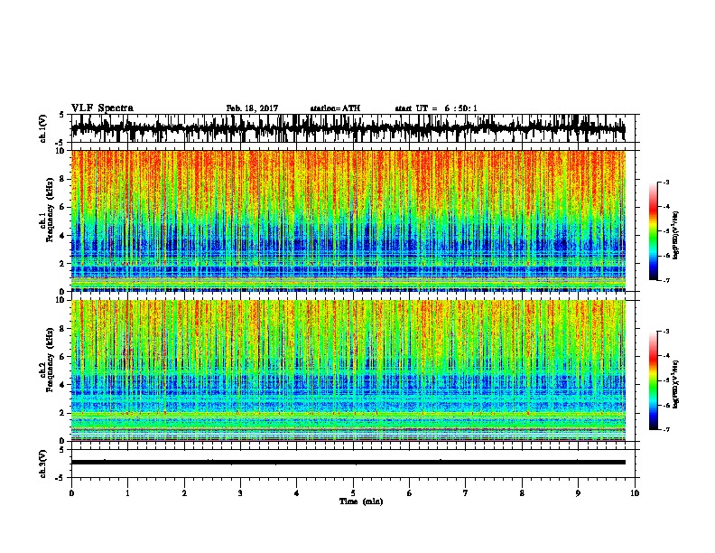Click the "-5" volt tick of ch.3 waveform
The width and height of the screenshot is (715, 553).
pyautogui.click(x=60, y=478)
